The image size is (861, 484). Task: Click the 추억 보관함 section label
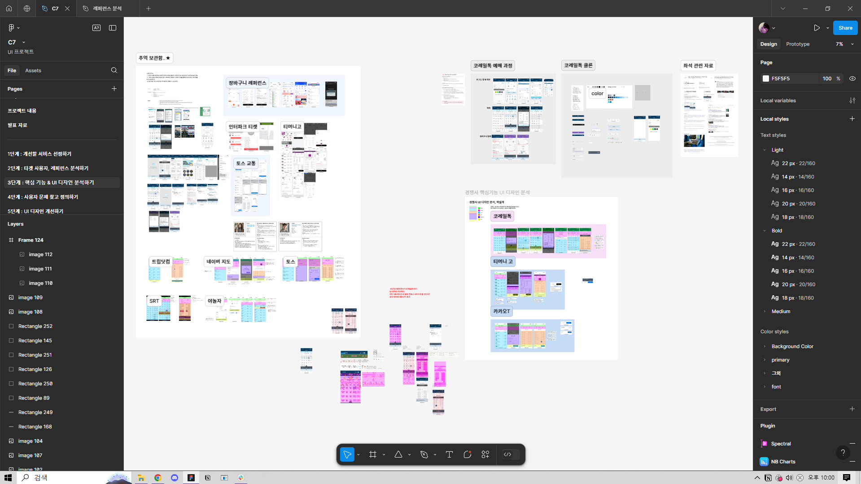coord(154,58)
